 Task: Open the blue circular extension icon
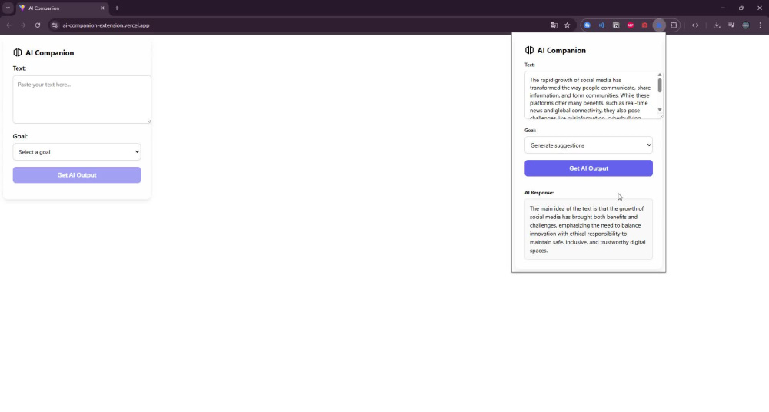coord(587,25)
